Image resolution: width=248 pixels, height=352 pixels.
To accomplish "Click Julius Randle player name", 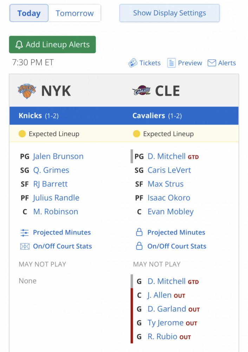I will 56,198.
